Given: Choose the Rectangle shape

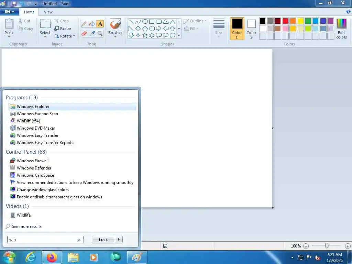Looking at the screenshot, I should tap(152, 22).
